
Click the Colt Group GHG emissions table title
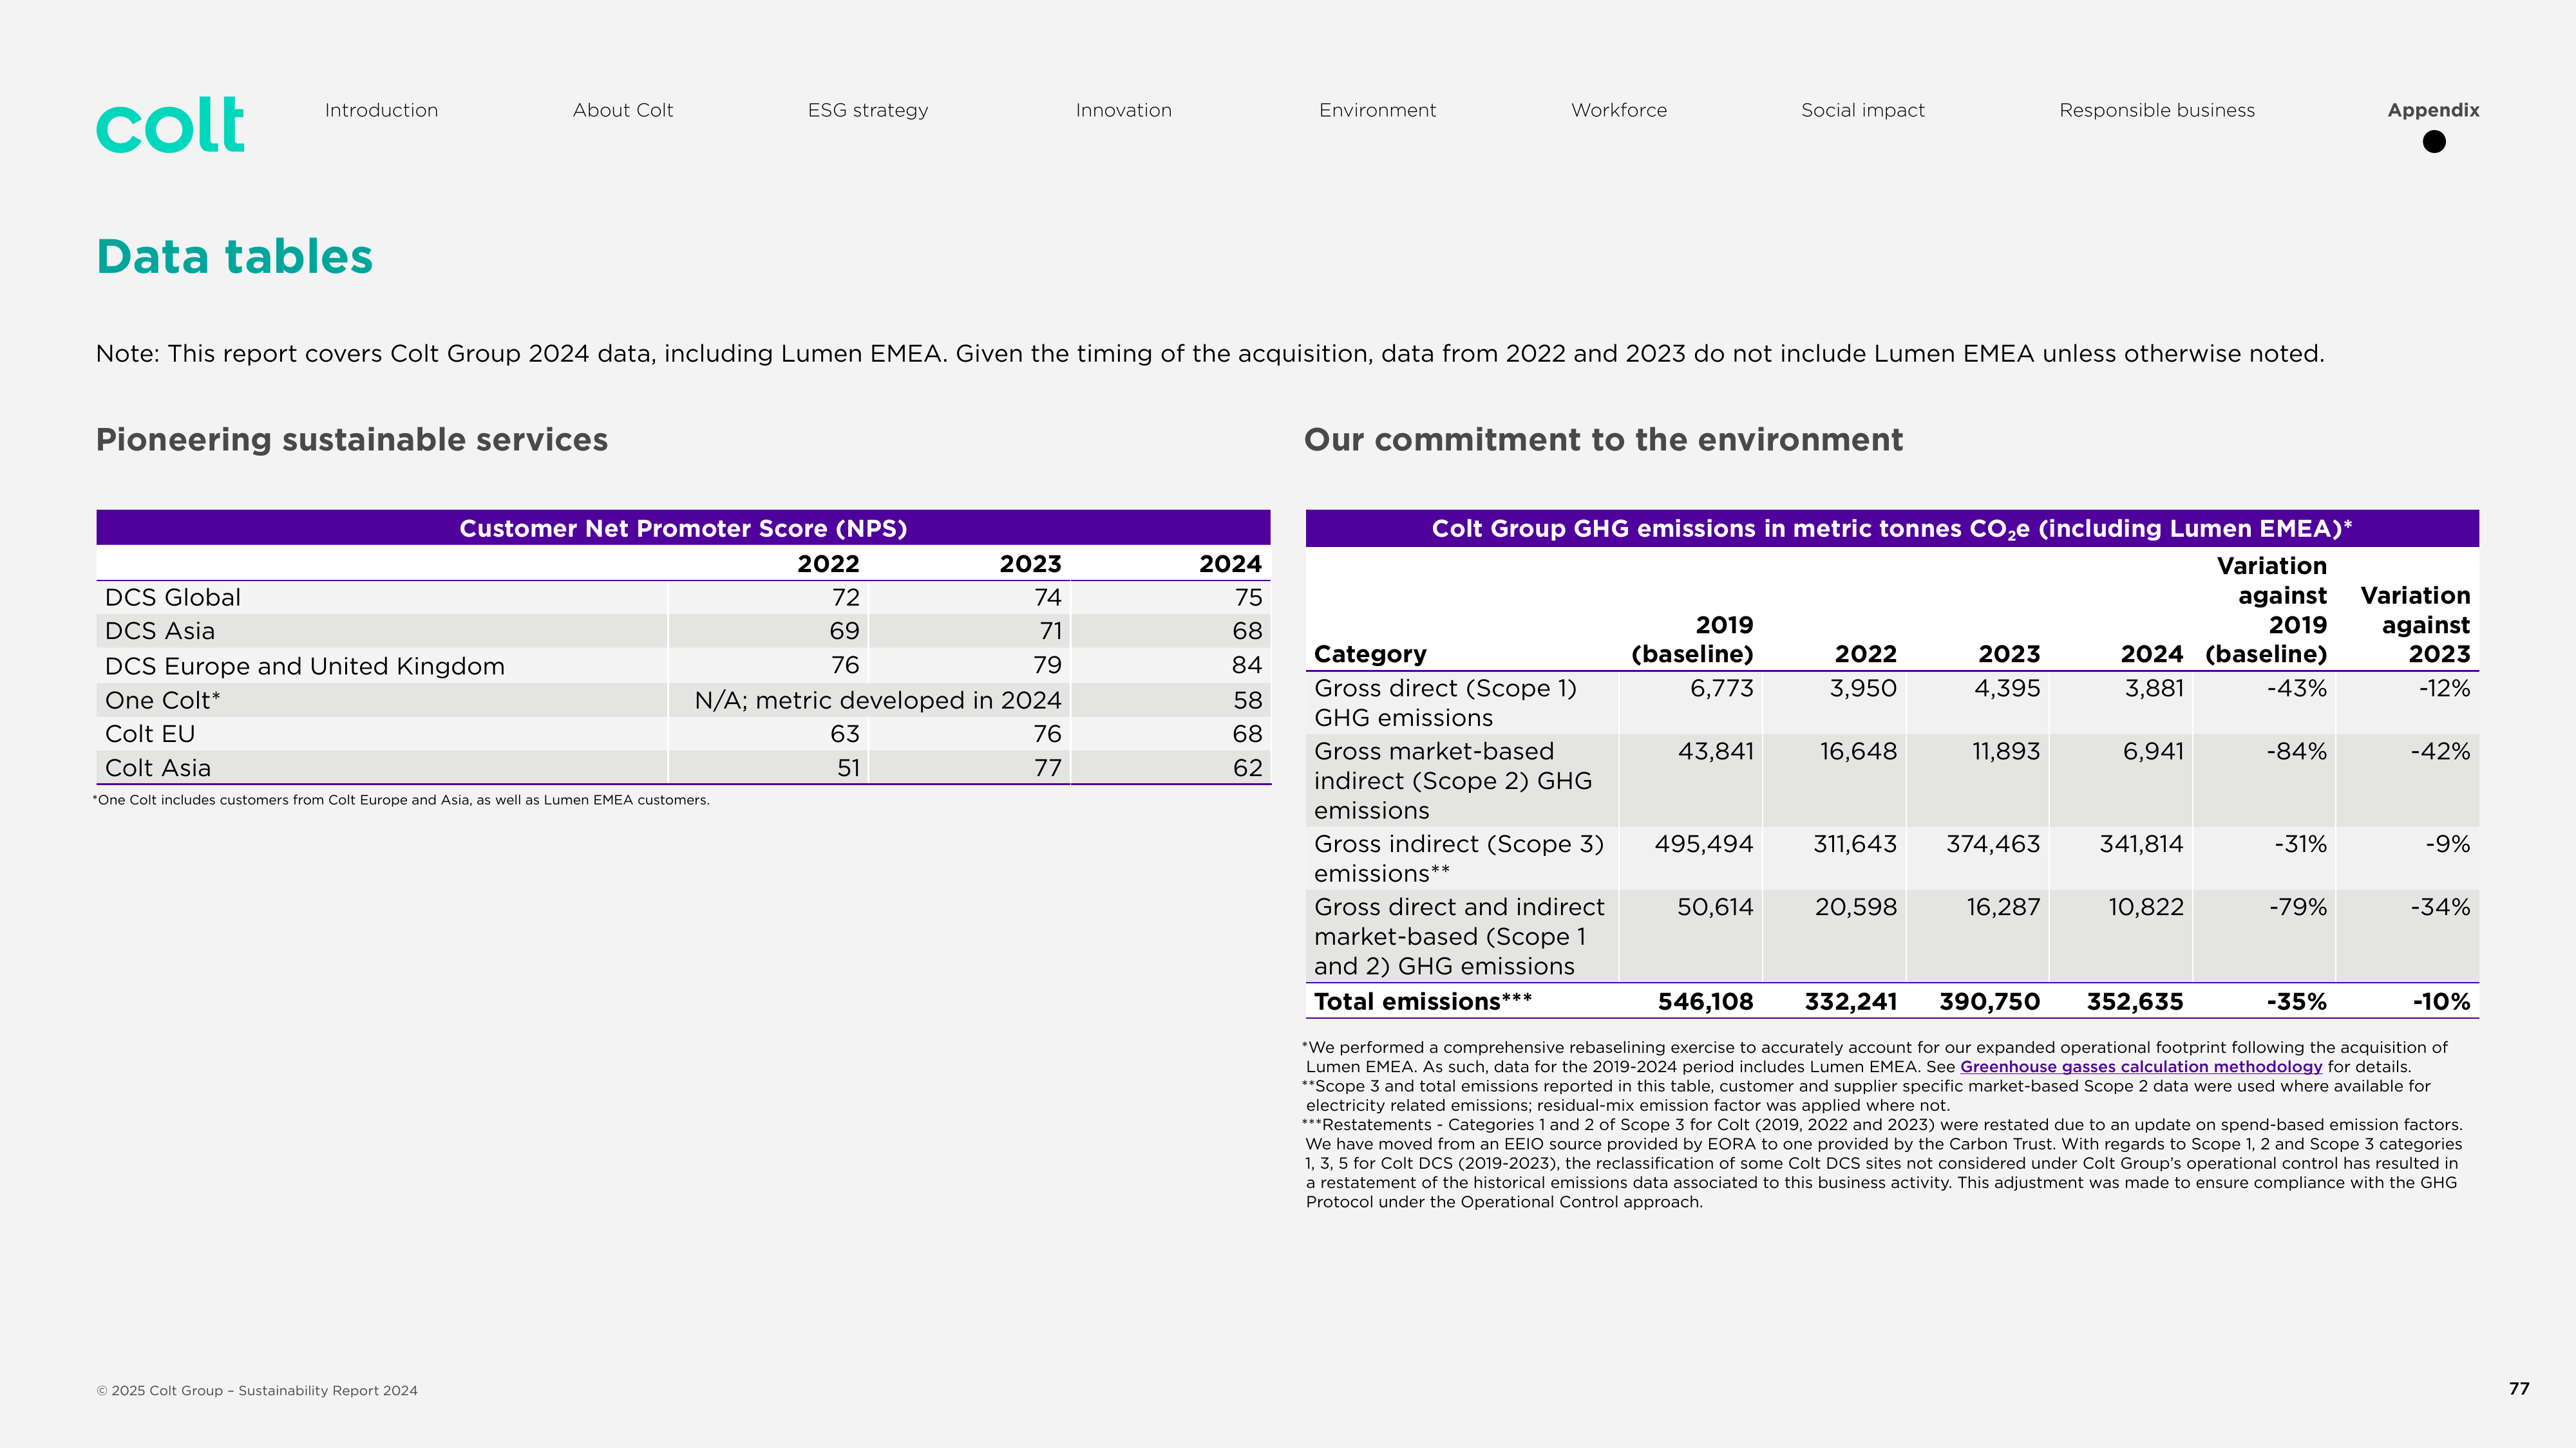pos(1892,528)
